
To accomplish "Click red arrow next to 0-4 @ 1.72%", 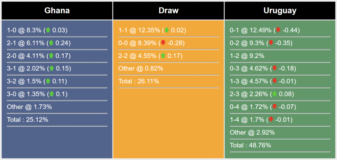I will coord(275,107).
